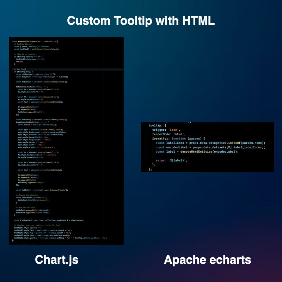Click the "const tableRoot = tooltipEl.querySelector('table')" line
Image resolution: width=282 pixels, height=282 pixels.
(x=42, y=190)
